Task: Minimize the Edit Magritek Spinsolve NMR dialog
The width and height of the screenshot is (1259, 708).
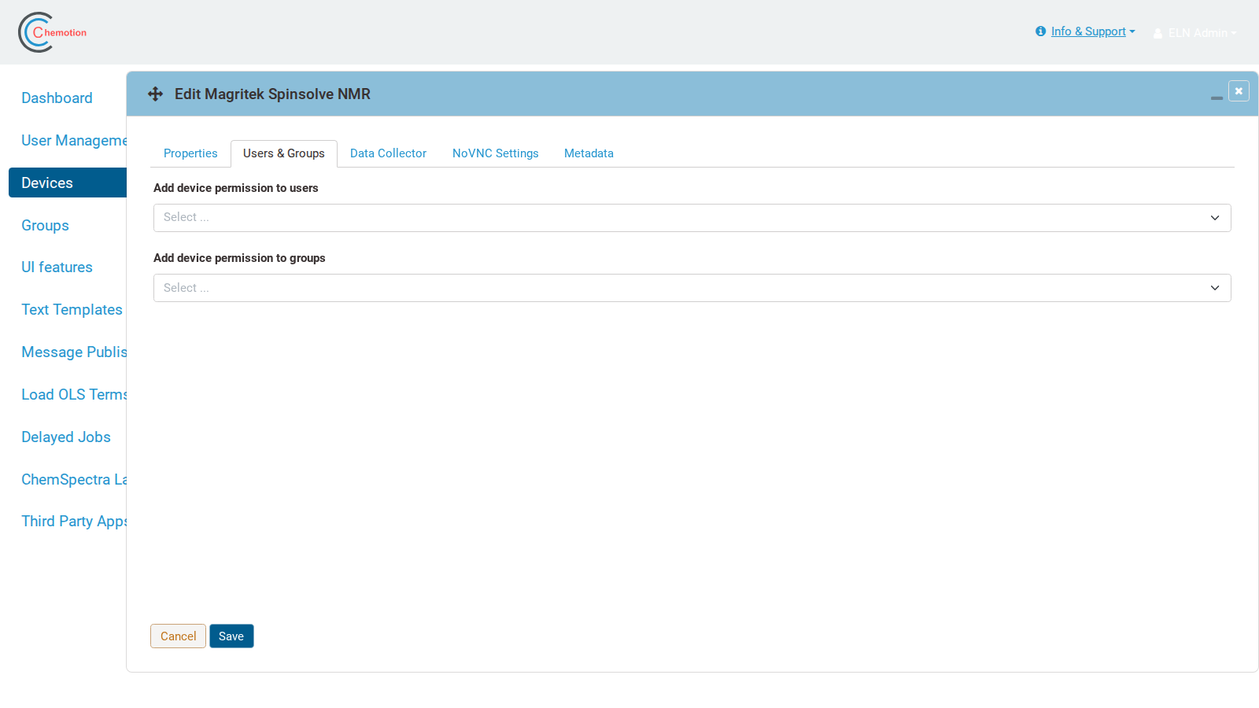Action: [x=1217, y=98]
